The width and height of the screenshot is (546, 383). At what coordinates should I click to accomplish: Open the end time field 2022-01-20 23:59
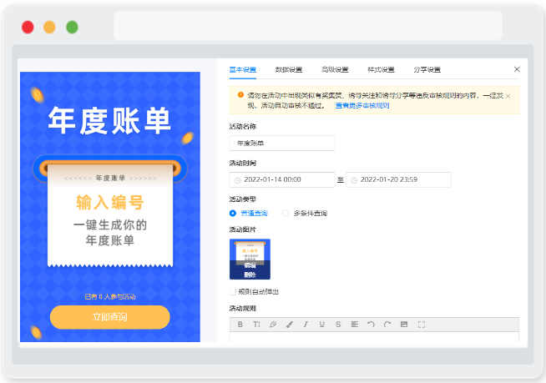(x=398, y=179)
